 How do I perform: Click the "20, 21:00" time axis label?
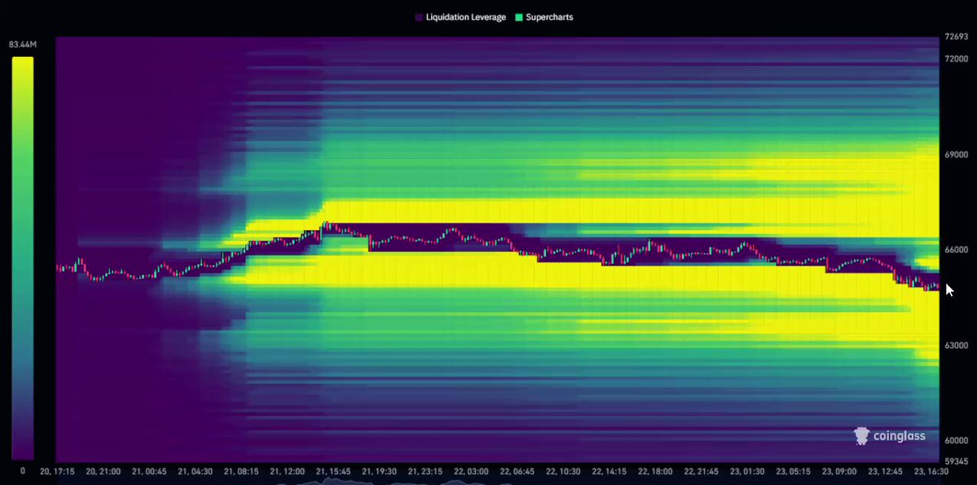click(103, 472)
